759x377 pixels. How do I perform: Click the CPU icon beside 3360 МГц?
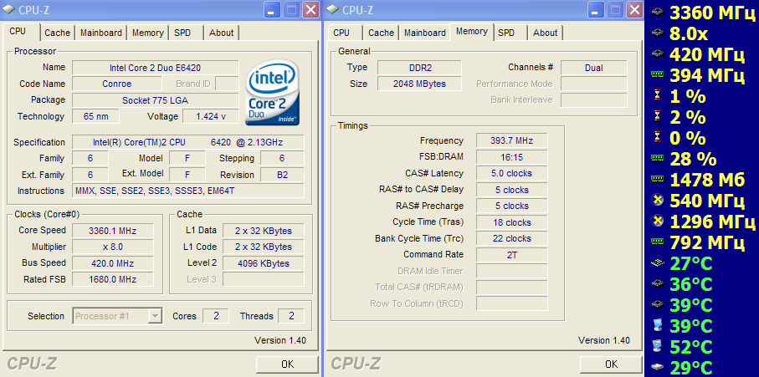(657, 13)
